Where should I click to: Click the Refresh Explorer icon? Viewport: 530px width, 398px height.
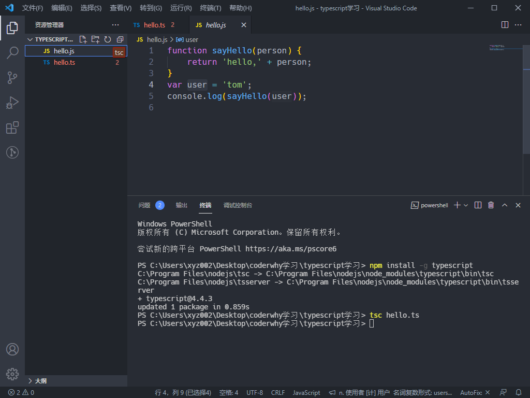[107, 39]
